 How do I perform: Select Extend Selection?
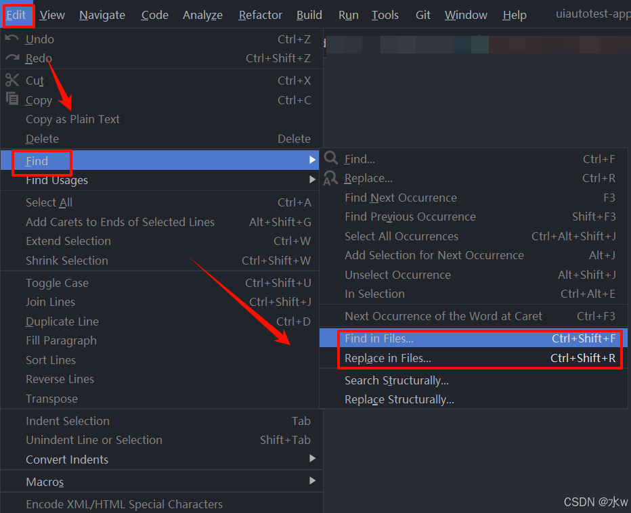point(161,241)
